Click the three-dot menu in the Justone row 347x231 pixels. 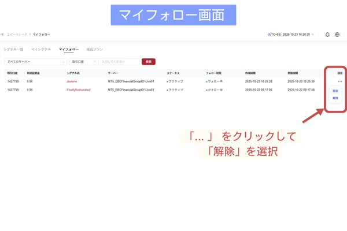point(340,81)
